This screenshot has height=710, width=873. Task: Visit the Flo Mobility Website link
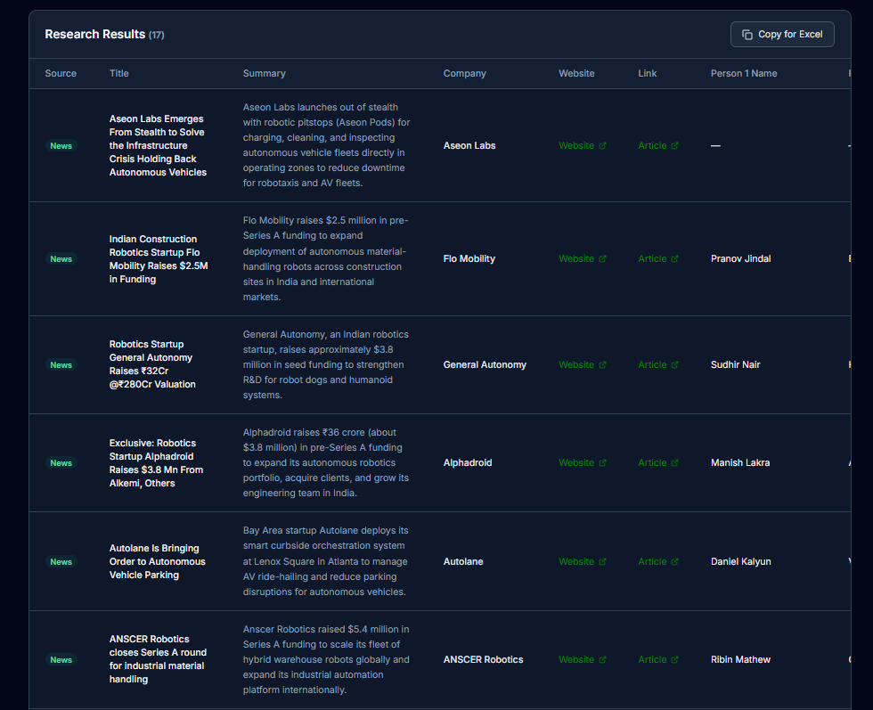tap(582, 259)
